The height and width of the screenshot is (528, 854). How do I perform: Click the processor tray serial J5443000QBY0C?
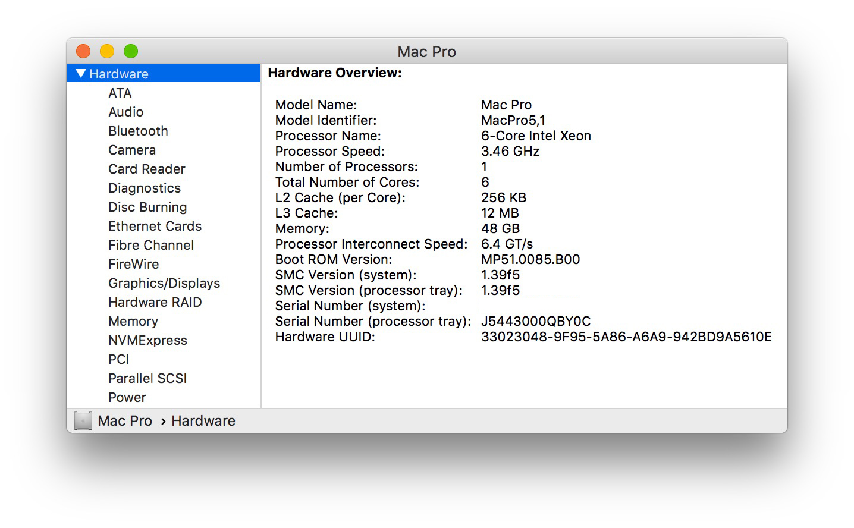(536, 322)
